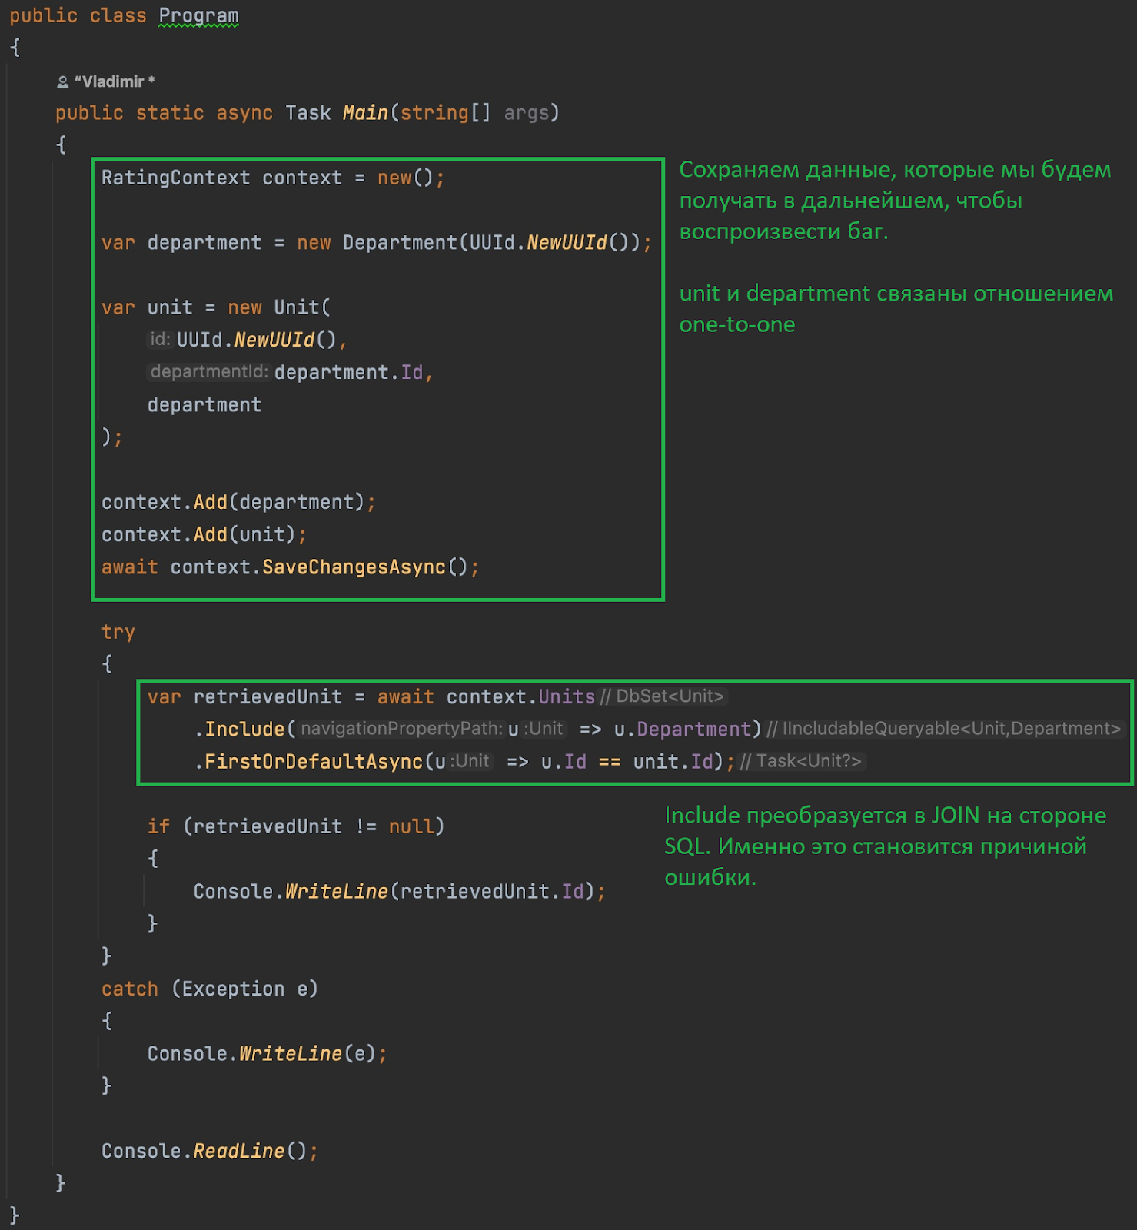The height and width of the screenshot is (1230, 1137).
Task: Click the "ReadLine" method call
Action: [239, 1151]
